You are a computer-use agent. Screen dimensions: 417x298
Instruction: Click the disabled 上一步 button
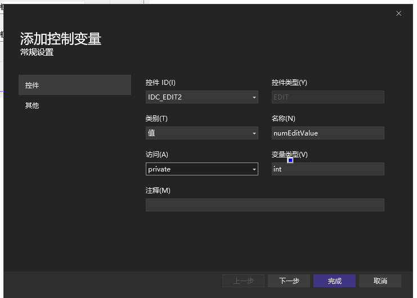tap(243, 281)
